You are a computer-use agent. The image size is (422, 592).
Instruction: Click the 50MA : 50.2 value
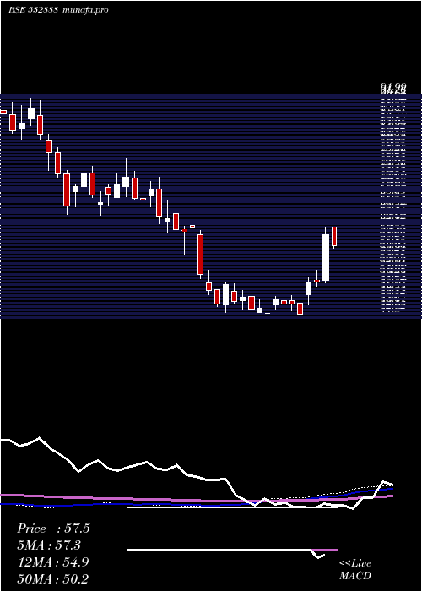click(52, 578)
